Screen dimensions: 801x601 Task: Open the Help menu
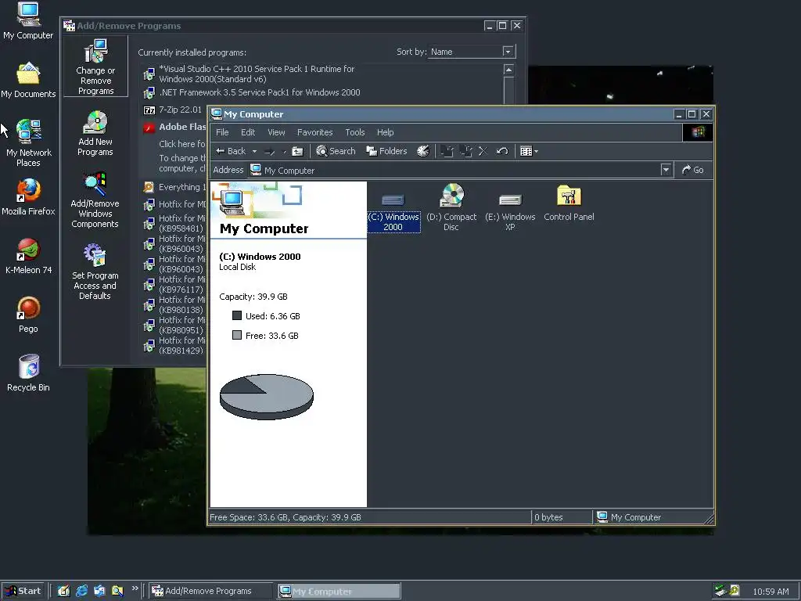tap(385, 132)
